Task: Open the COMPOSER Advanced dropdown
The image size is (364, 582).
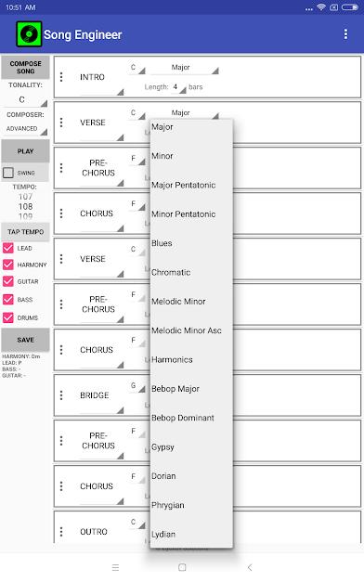Action: click(25, 129)
